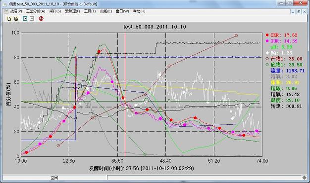Image resolution: width=310 pixels, height=183 pixels.
Task: Toggle the RQ curve legend entry
Action: 279,53
